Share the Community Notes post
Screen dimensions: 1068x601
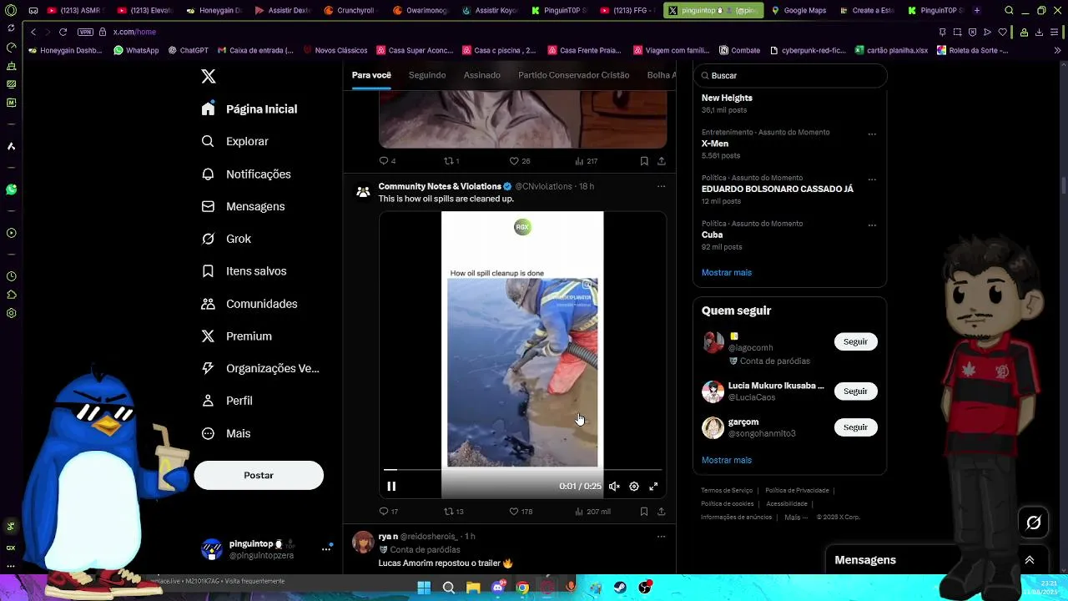[x=662, y=512]
